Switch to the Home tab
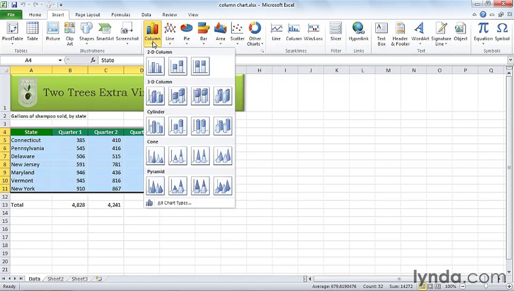Image resolution: width=514 pixels, height=291 pixels. tap(35, 15)
